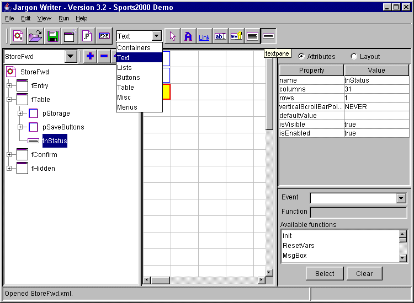Select the Attributes radio button

click(301, 57)
